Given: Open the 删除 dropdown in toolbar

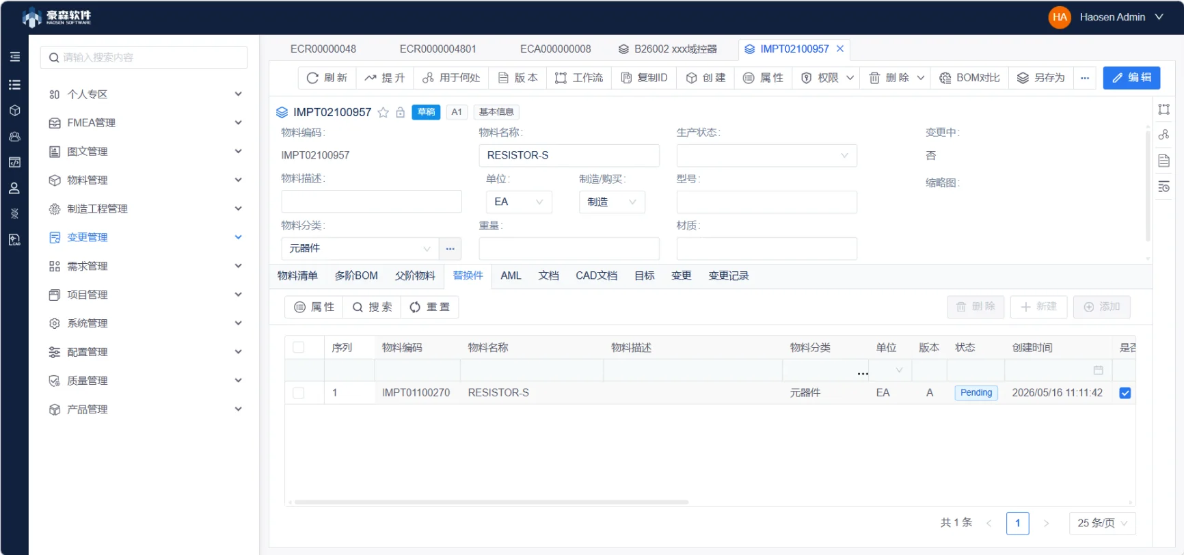Looking at the screenshot, I should click(x=896, y=78).
